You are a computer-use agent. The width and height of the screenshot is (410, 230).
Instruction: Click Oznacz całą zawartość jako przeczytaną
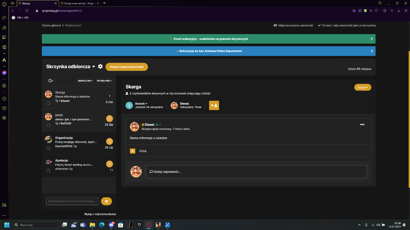pos(346,25)
